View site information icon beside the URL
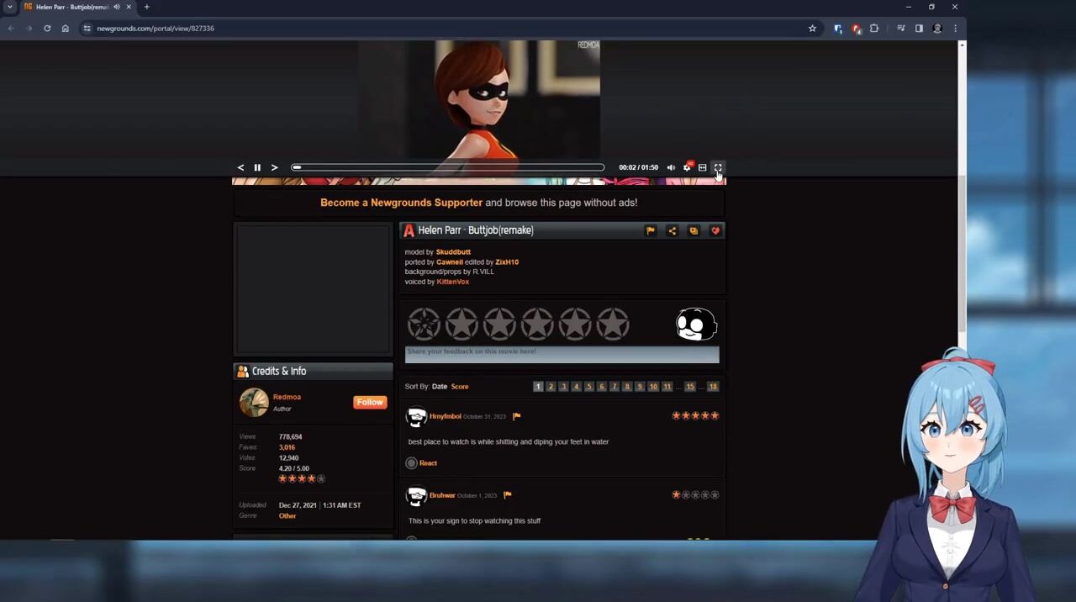The image size is (1076, 602). (x=87, y=29)
